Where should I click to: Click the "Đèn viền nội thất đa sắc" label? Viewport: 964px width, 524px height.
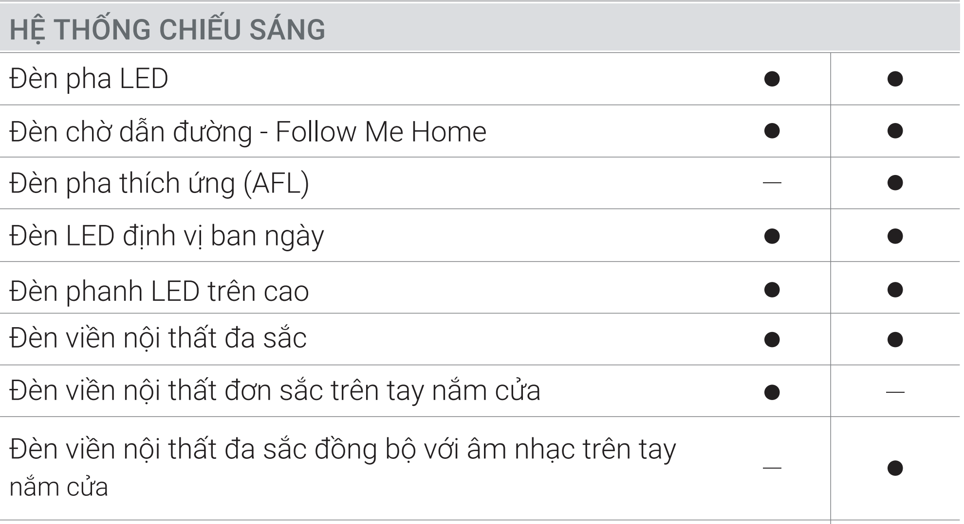[158, 338]
